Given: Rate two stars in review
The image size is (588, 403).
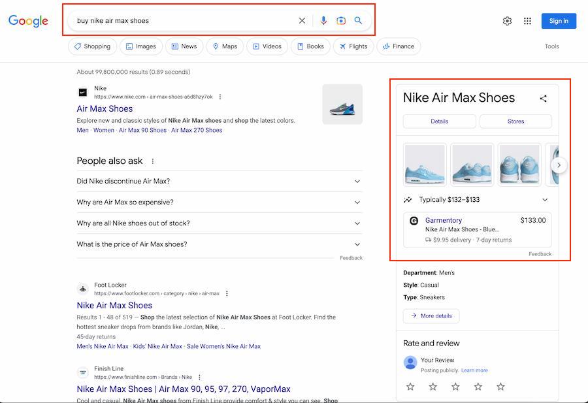Looking at the screenshot, I should pos(433,387).
